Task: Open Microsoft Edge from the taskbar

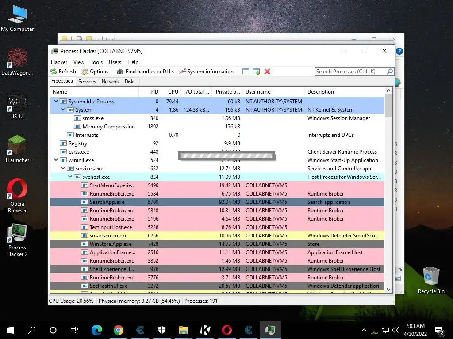Action: pos(97,330)
